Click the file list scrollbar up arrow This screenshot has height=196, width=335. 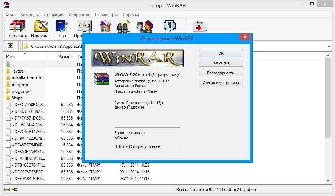pos(328,56)
